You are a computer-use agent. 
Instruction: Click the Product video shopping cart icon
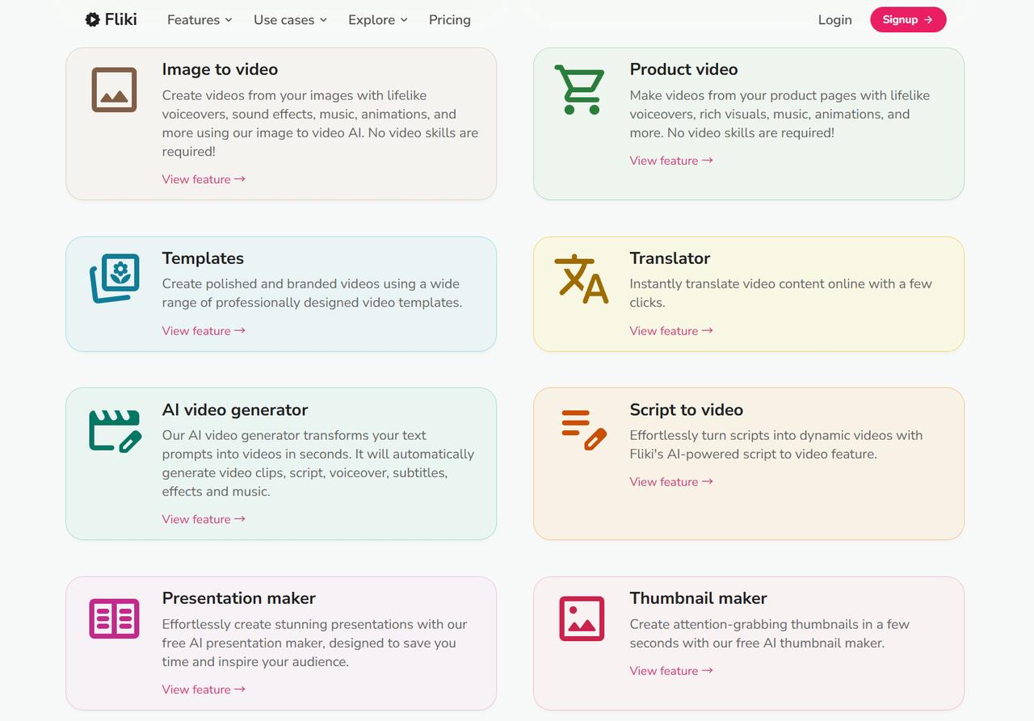point(580,90)
